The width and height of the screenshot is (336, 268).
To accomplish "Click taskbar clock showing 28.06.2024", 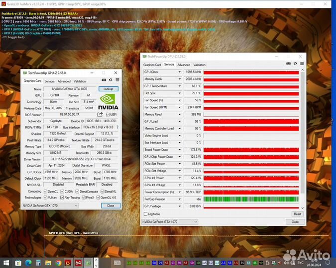I will tap(314, 263).
